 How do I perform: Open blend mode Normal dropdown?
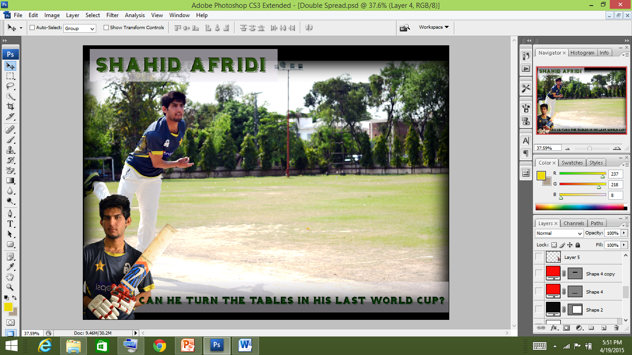coord(559,233)
